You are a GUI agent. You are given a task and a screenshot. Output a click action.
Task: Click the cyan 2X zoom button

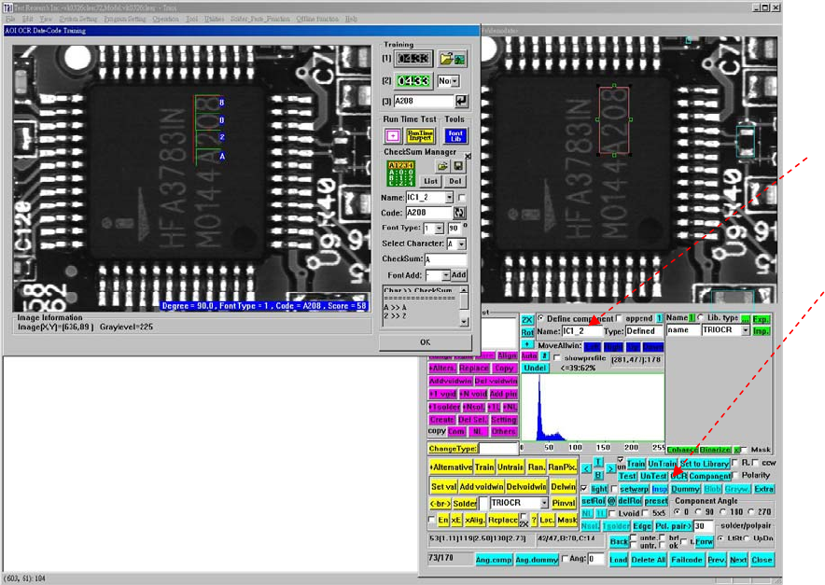(x=527, y=320)
